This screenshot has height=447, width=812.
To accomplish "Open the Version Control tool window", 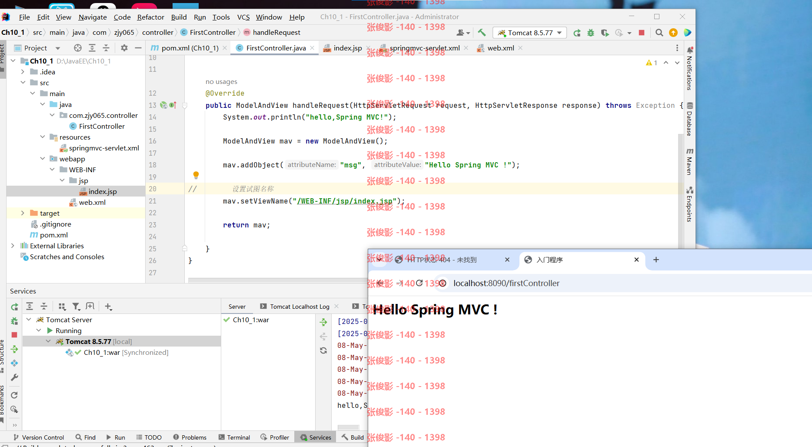I will pyautogui.click(x=38, y=437).
